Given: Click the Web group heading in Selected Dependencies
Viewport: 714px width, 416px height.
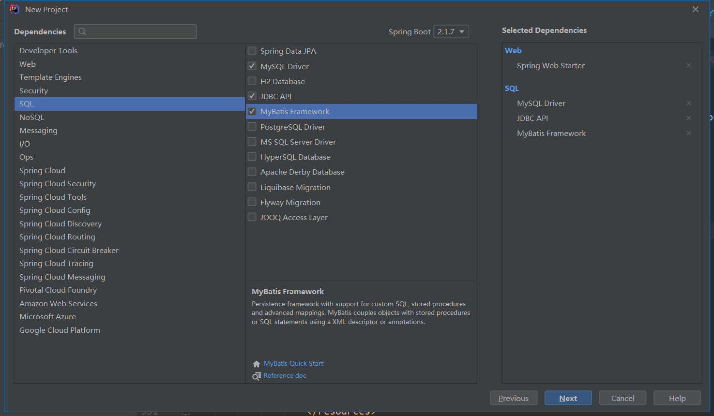Looking at the screenshot, I should [513, 50].
